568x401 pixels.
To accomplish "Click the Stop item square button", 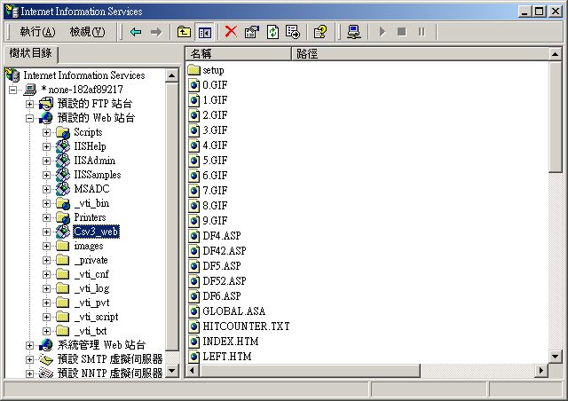I will click(401, 32).
